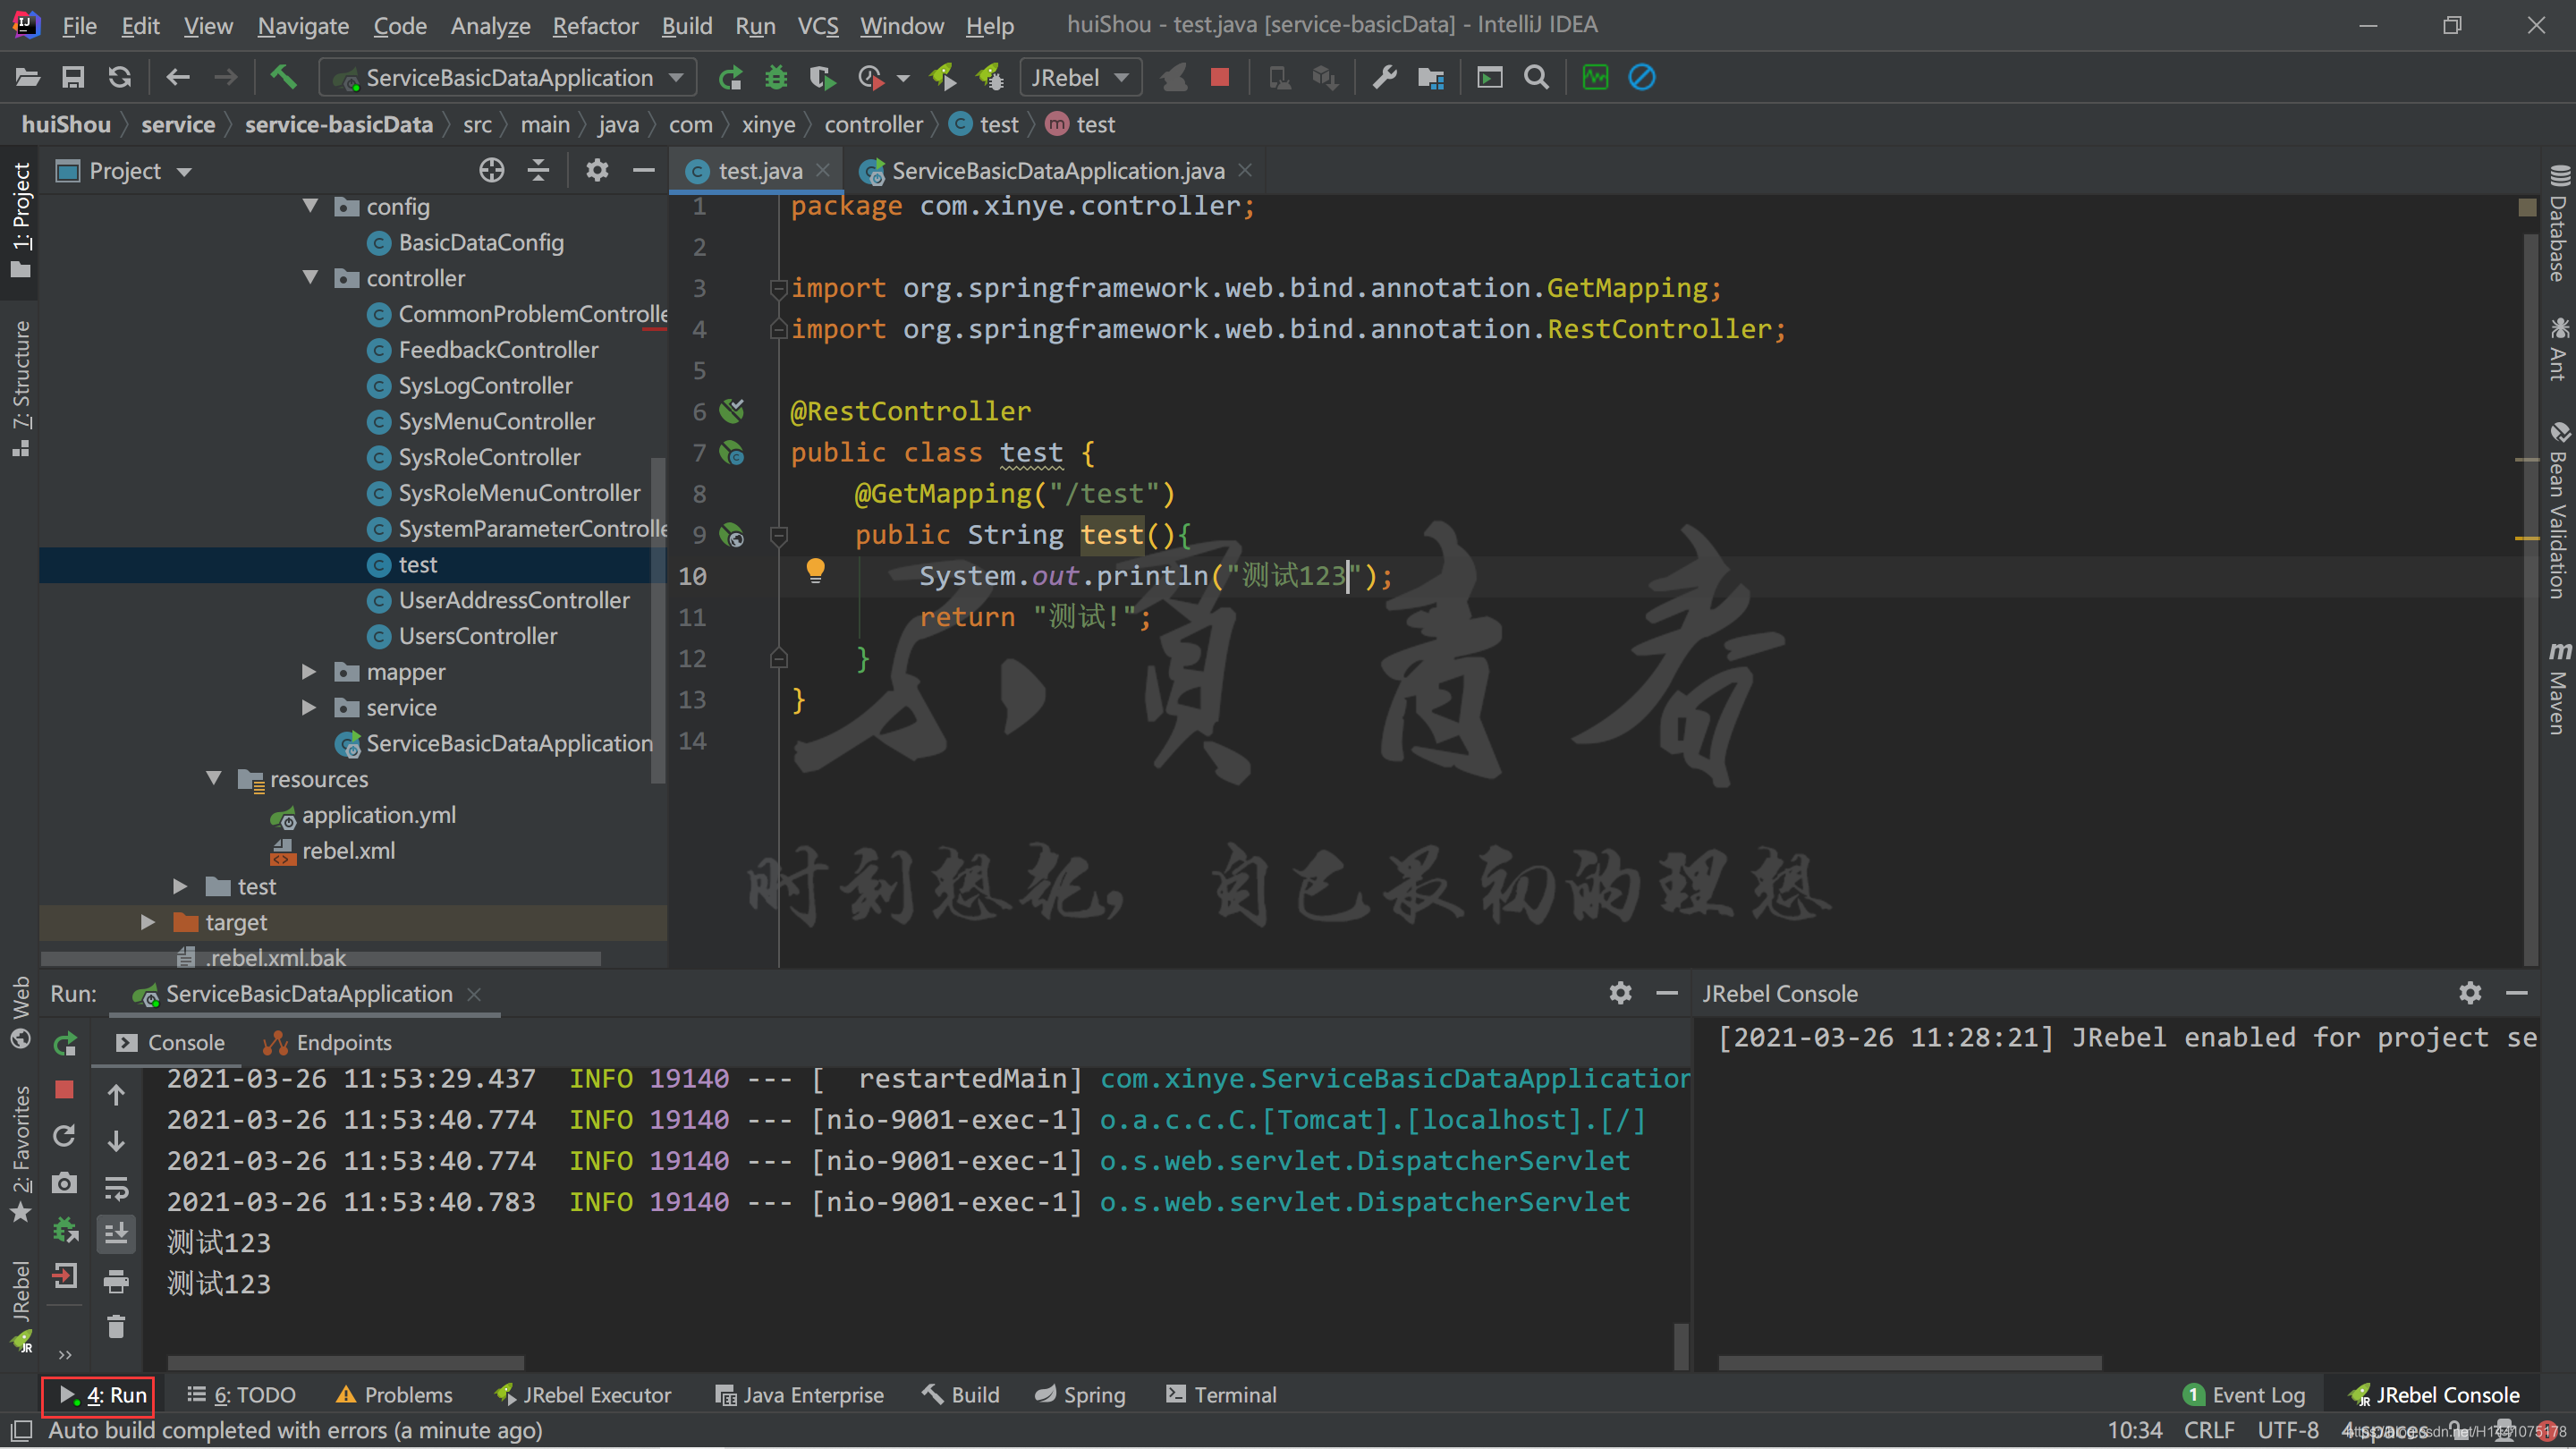Open the Spring tool window

tap(1080, 1395)
